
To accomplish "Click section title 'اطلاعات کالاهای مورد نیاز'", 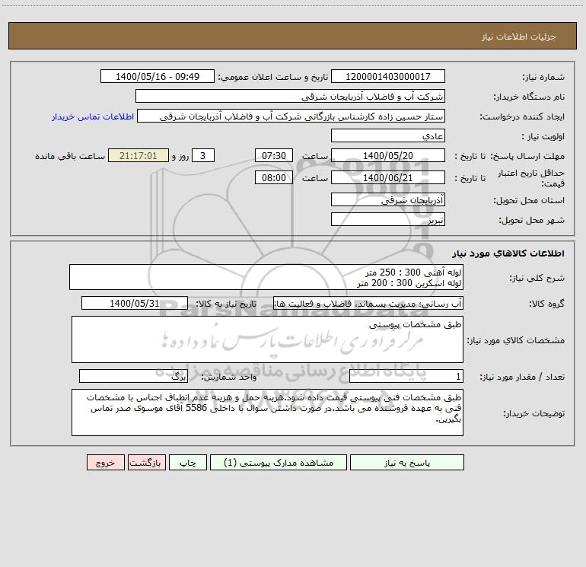I will pyautogui.click(x=508, y=253).
